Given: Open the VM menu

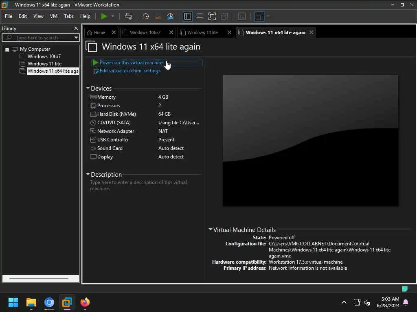Looking at the screenshot, I should (54, 16).
